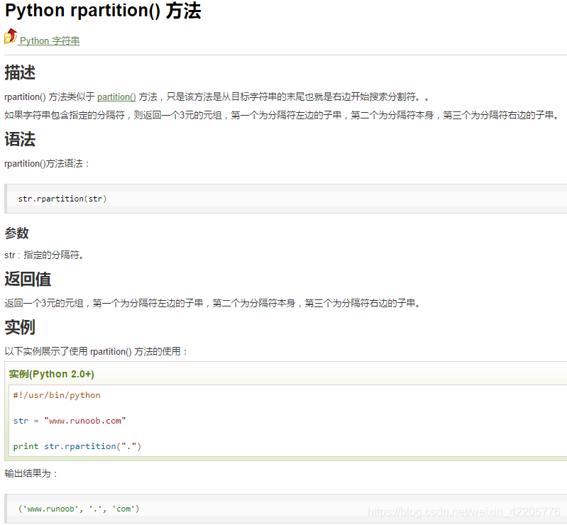Click the 参数 heading
This screenshot has width=567, height=525.
(16, 233)
